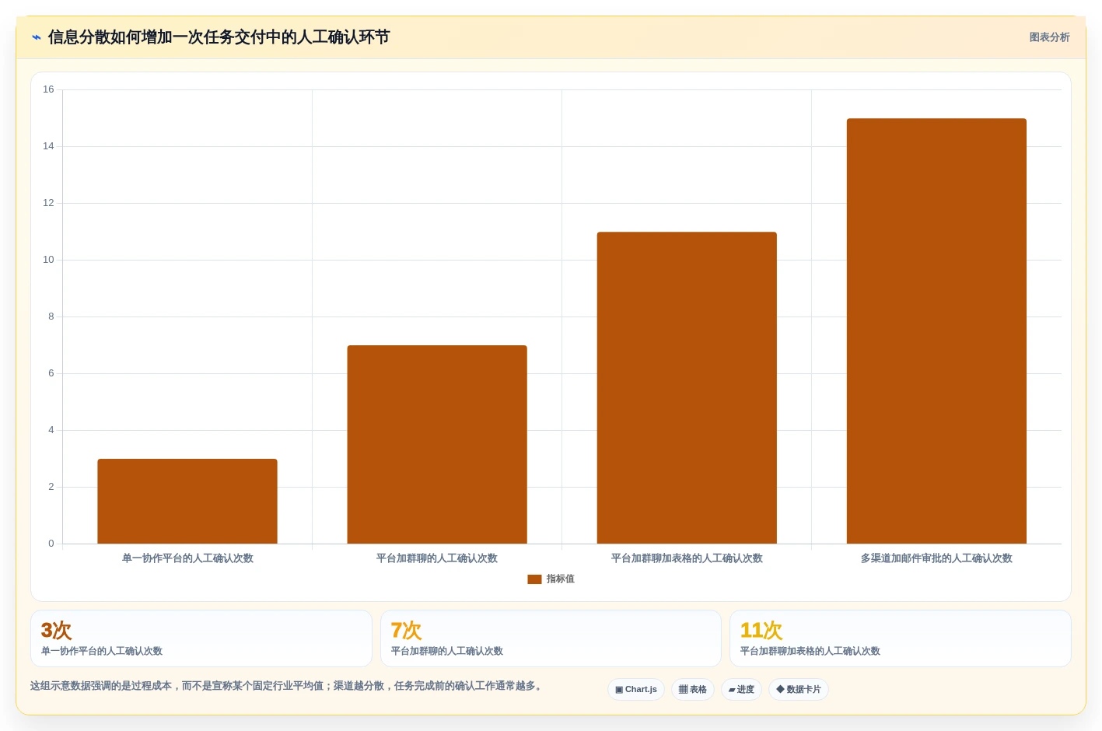This screenshot has width=1102, height=731.
Task: Click the y-axis value 10
Action: pos(48,260)
